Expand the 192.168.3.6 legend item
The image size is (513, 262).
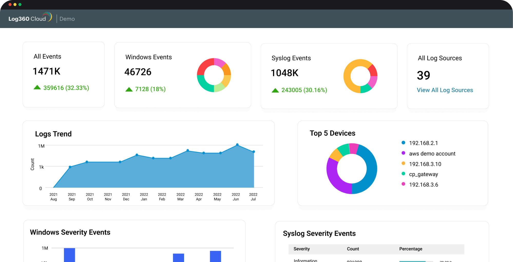click(424, 185)
